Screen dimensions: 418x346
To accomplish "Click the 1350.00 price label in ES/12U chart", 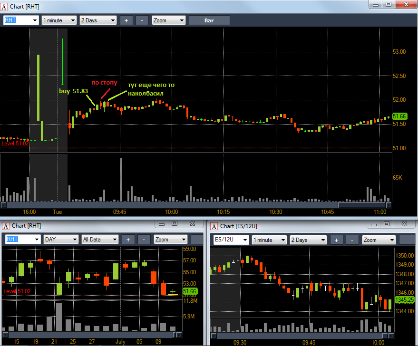I will [404, 255].
